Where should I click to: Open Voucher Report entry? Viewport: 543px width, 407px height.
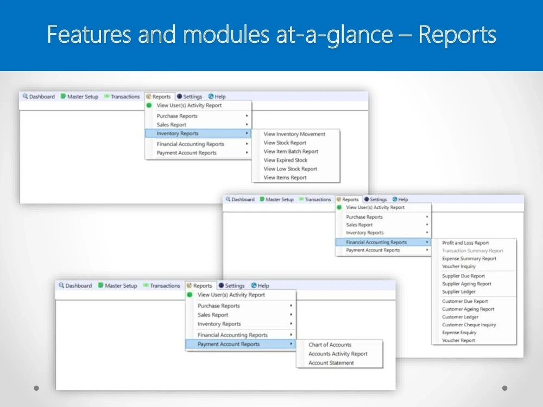(x=458, y=340)
